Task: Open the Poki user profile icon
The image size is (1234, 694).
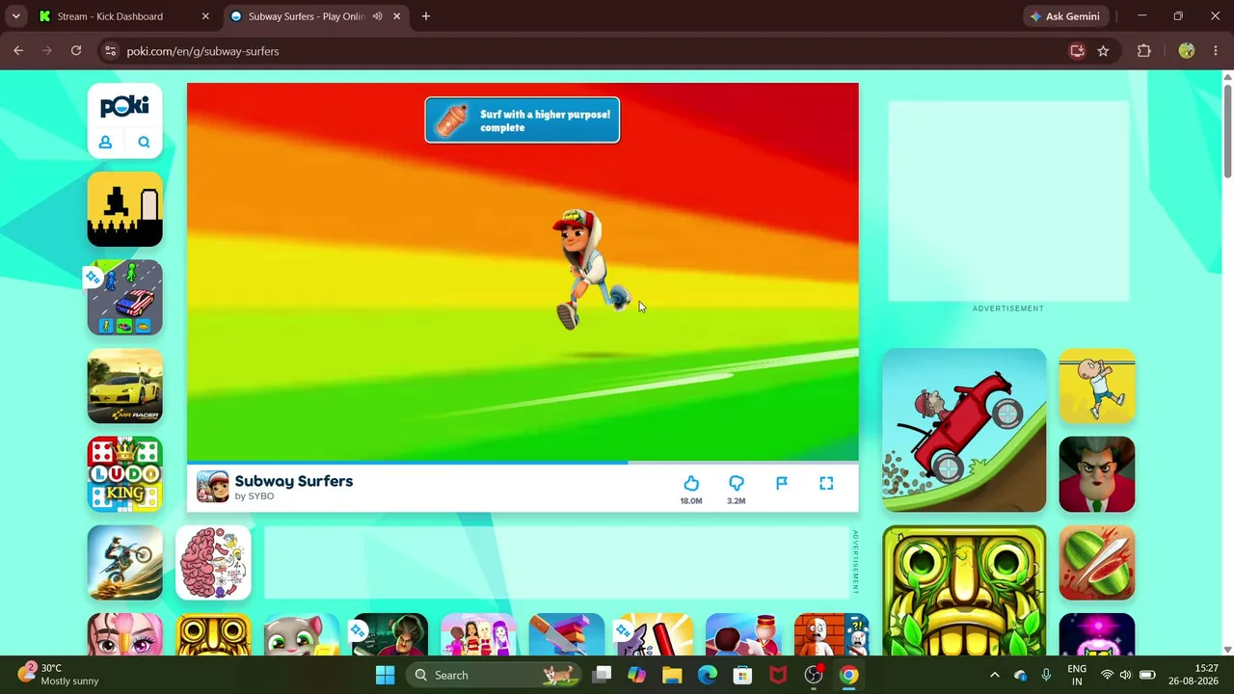Action: pos(105,143)
